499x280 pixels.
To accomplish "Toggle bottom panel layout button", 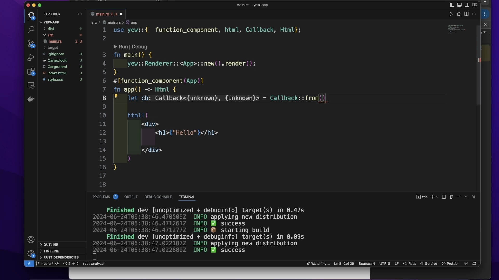I will tap(459, 5).
